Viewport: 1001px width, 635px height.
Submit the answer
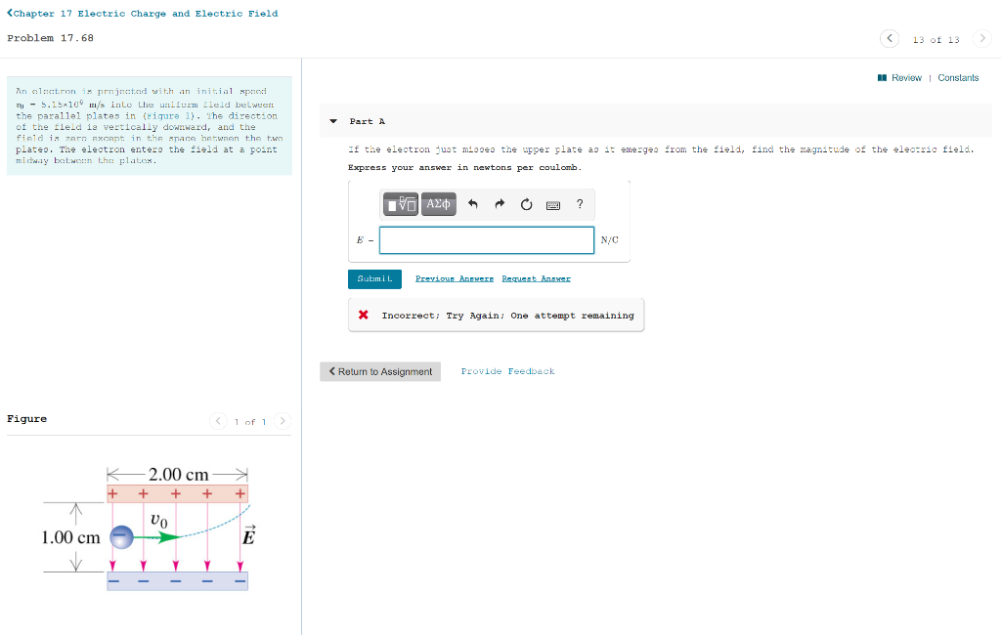[x=374, y=278]
